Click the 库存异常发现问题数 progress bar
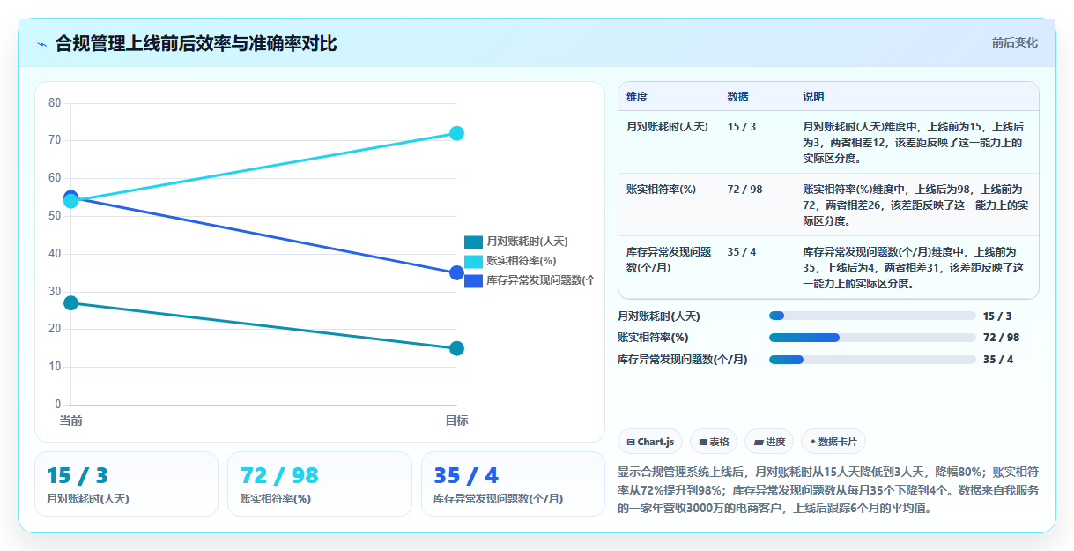 872,360
